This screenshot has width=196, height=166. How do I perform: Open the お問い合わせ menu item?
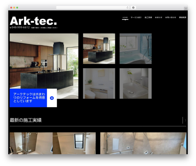[171, 17]
